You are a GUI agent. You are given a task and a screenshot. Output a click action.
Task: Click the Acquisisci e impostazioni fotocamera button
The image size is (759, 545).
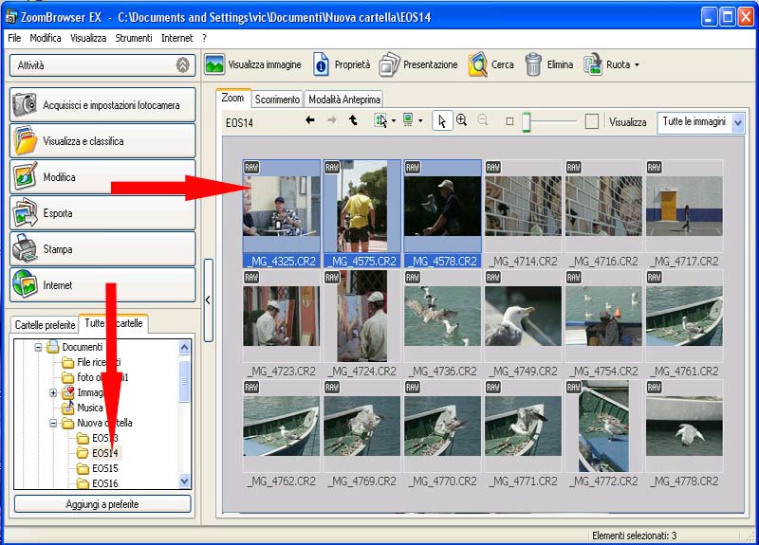click(102, 105)
